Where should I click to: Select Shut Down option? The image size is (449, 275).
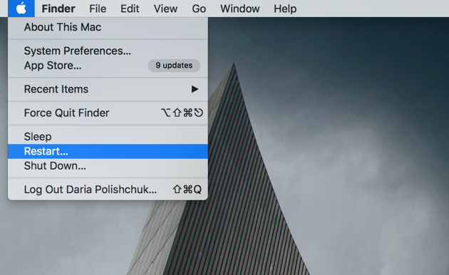pyautogui.click(x=108, y=166)
